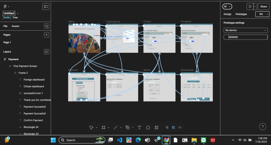Viewport: 271px width, 145px height.
Task: Select the Pen tool
Action: pyautogui.click(x=127, y=128)
